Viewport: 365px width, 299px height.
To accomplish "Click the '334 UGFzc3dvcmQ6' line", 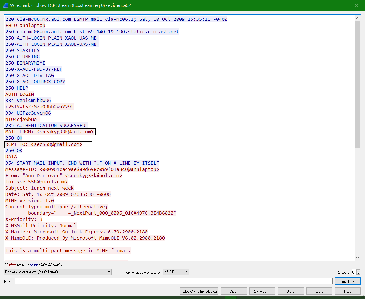I will (28, 113).
